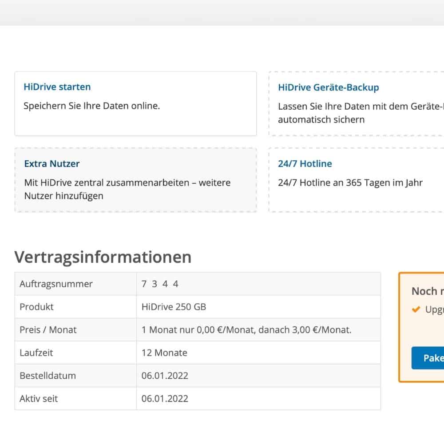444x444 pixels.
Task: Click the Extra Nutzer description about adding users
Action: pos(127,189)
